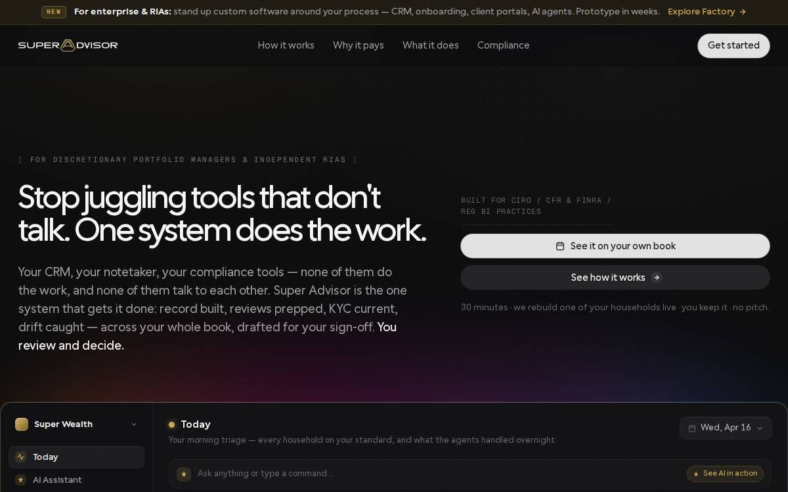This screenshot has width=788, height=492.
Task: Open the Super Wealth workspace dropdown chevron
Action: click(x=134, y=424)
